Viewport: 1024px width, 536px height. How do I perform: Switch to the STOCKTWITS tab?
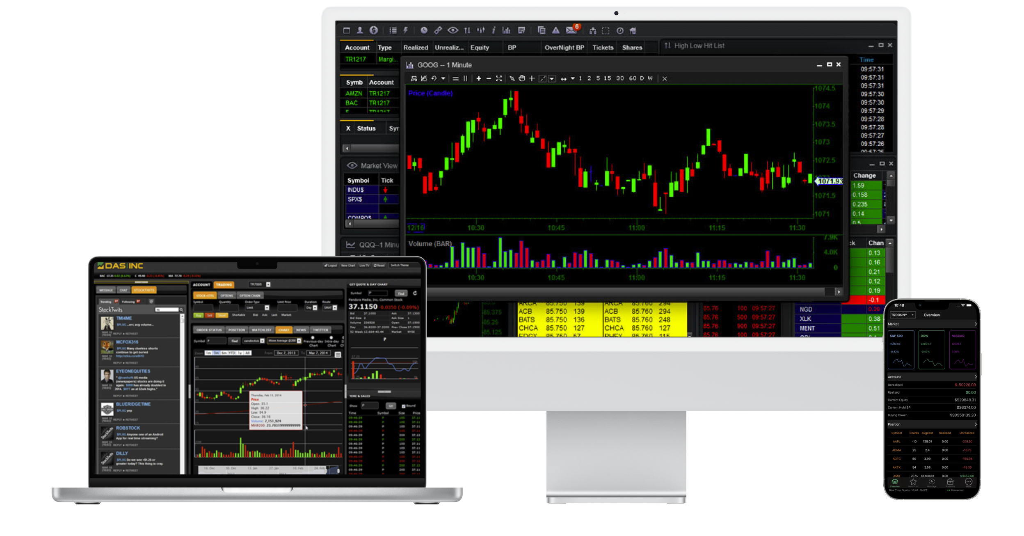point(144,290)
